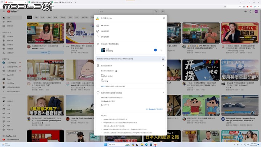Click the blue visit-site button under first video
The image size is (261, 147).
[x=45, y=52]
